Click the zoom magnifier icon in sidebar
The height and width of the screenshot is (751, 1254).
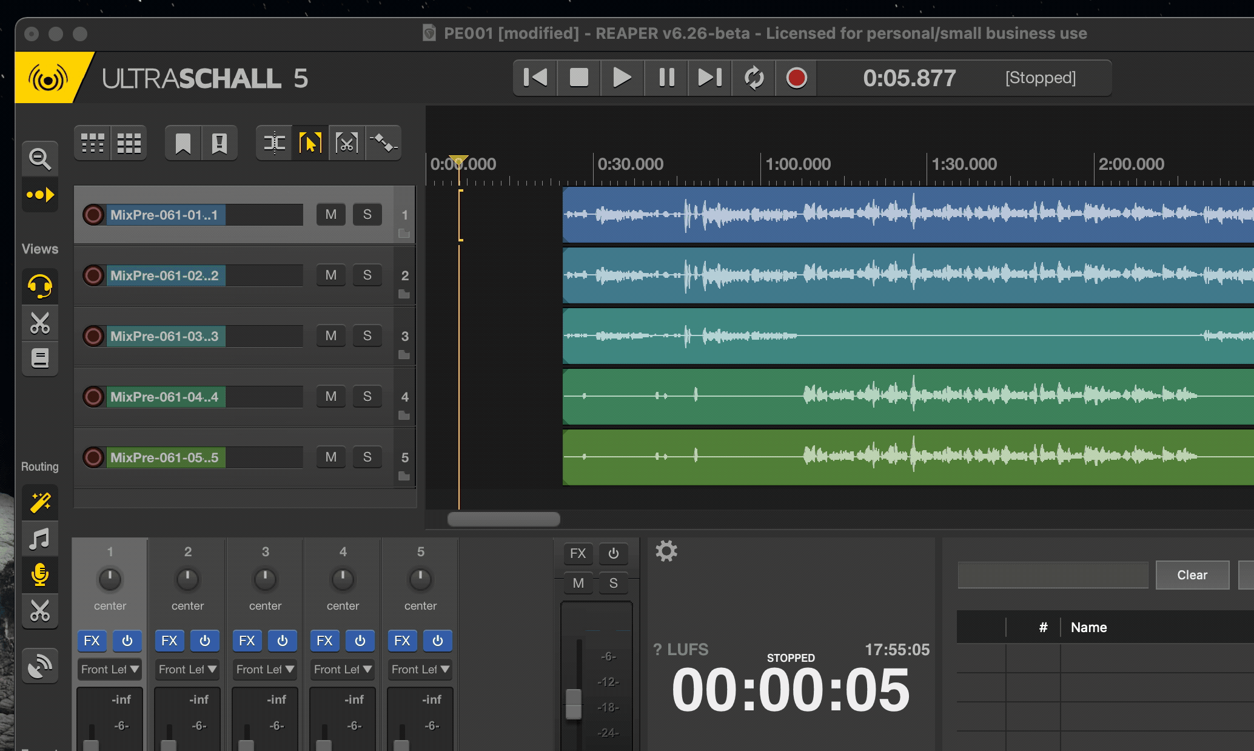click(x=40, y=159)
